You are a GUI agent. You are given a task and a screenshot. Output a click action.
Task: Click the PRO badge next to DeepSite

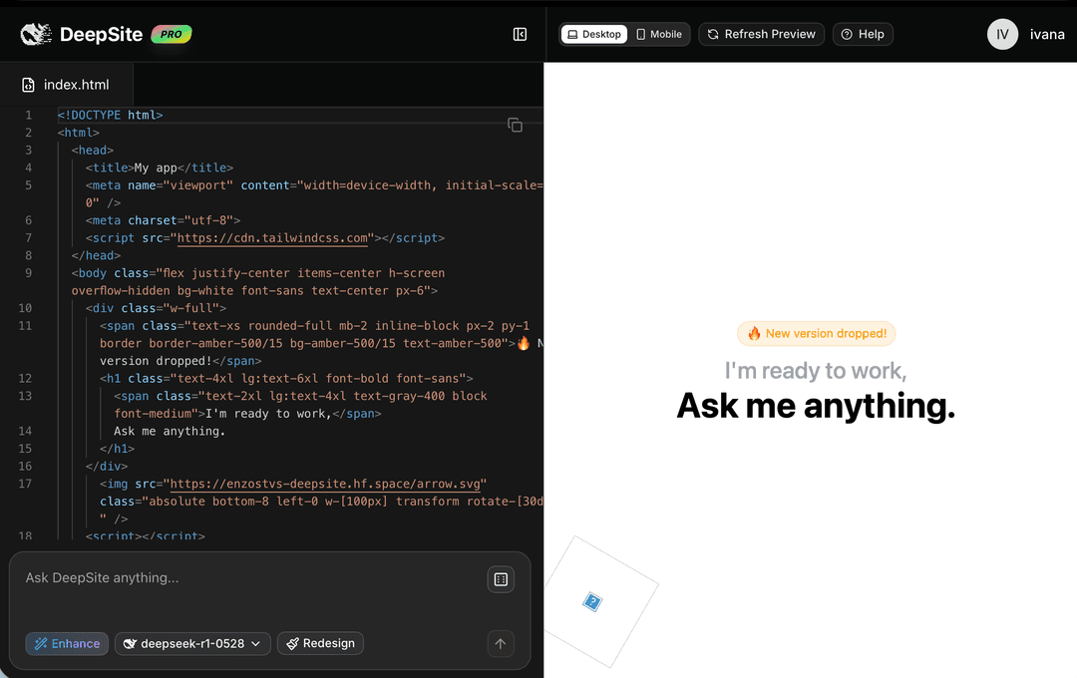point(170,33)
